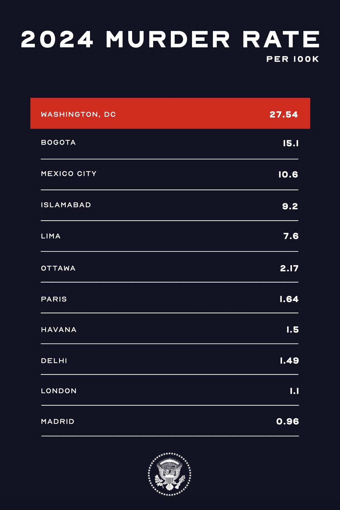
Task: Select the London row label
Action: [59, 391]
